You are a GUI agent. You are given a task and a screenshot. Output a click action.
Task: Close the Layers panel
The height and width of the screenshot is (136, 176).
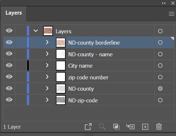173,3
